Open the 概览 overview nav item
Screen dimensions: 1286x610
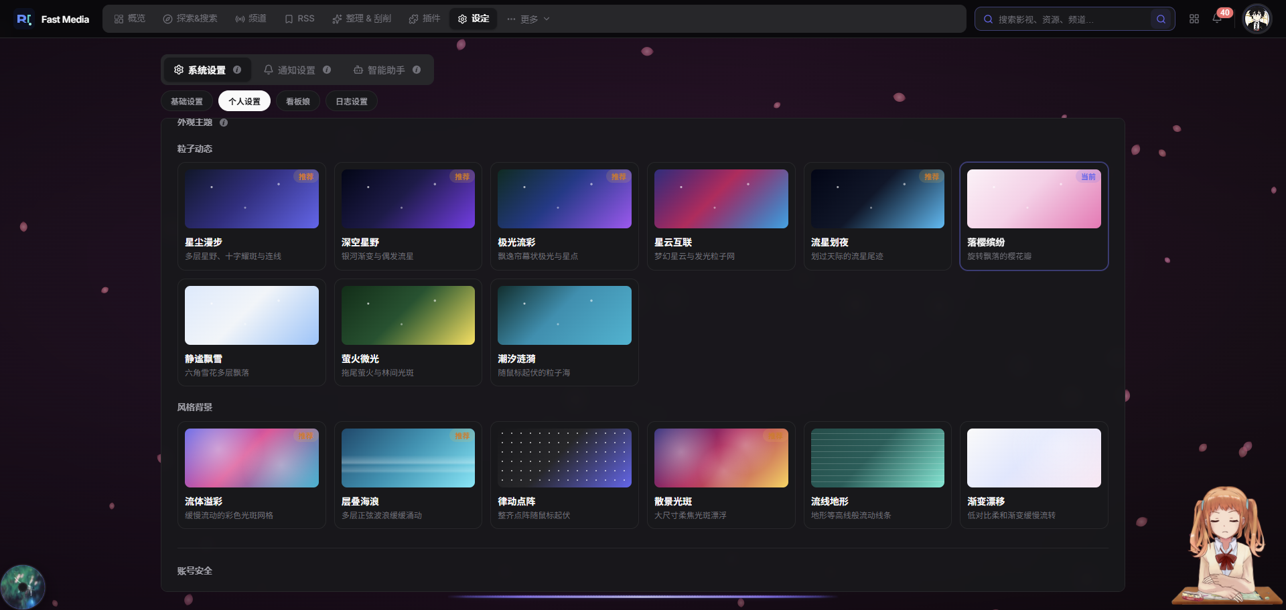129,19
